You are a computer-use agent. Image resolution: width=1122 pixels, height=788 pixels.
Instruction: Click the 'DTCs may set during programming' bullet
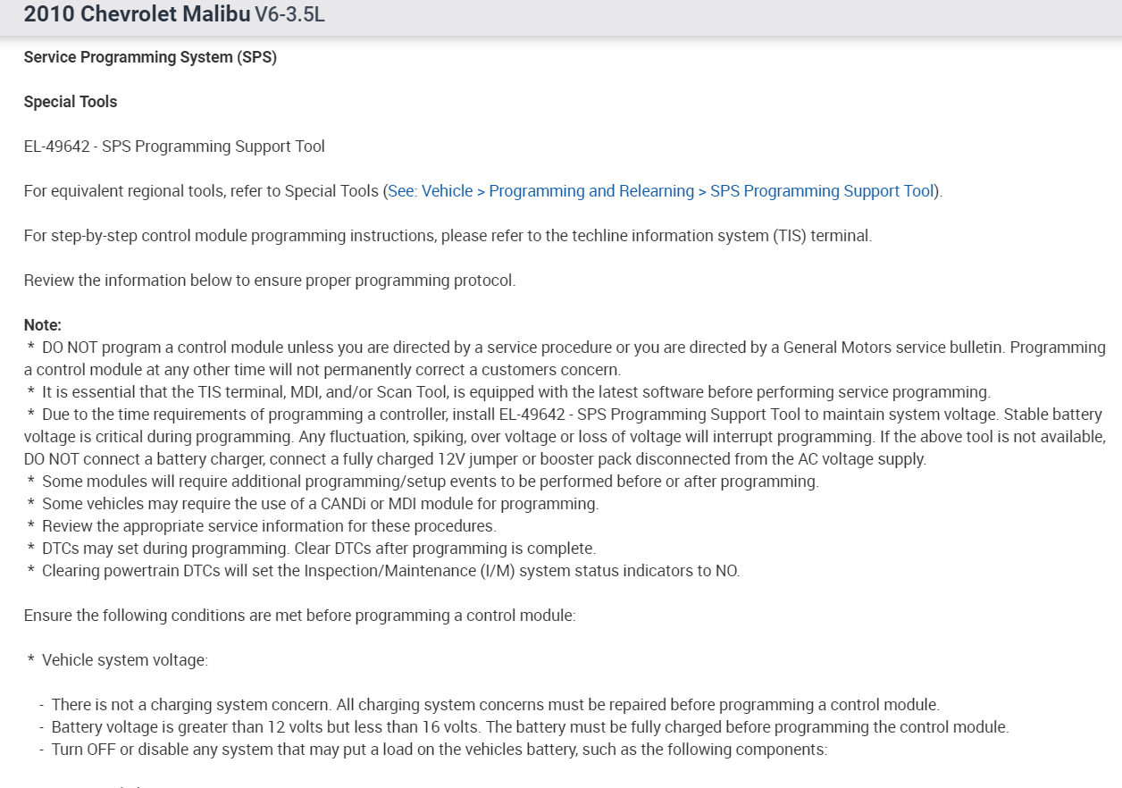point(318,549)
